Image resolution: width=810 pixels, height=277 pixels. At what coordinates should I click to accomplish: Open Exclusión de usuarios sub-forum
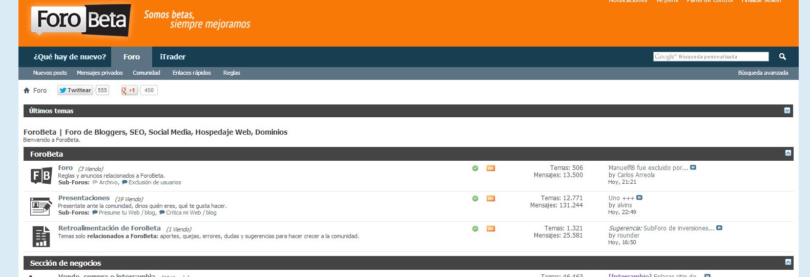[x=155, y=182]
